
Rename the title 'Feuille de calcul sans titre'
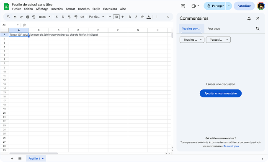pos(32,5)
